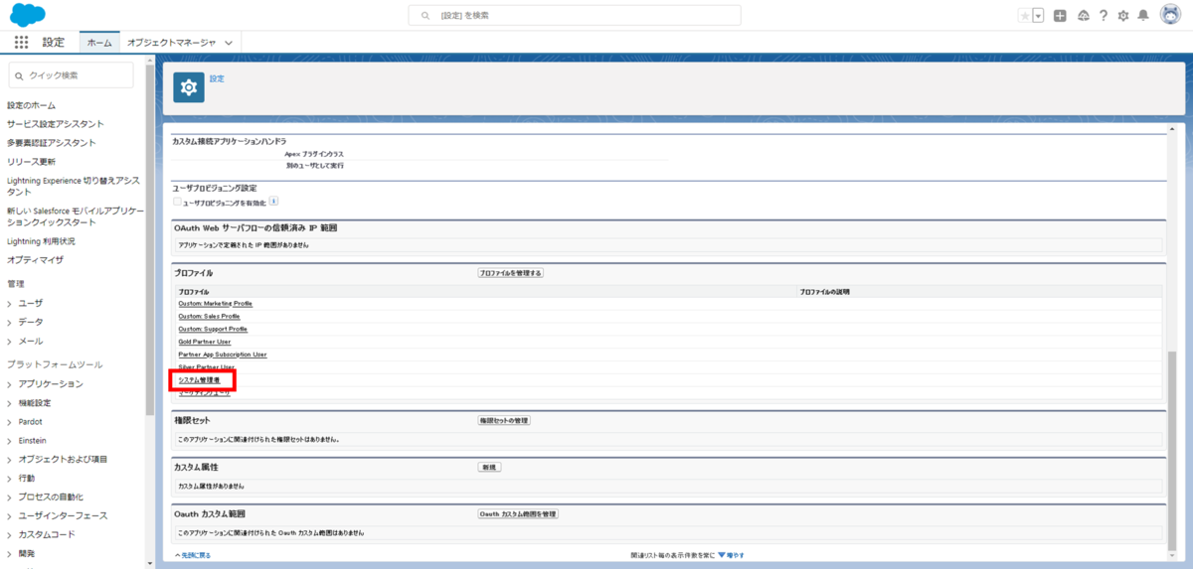Viewport: 1193px width, 569px height.
Task: Open the Trailhead guidance icon
Action: [x=1083, y=16]
